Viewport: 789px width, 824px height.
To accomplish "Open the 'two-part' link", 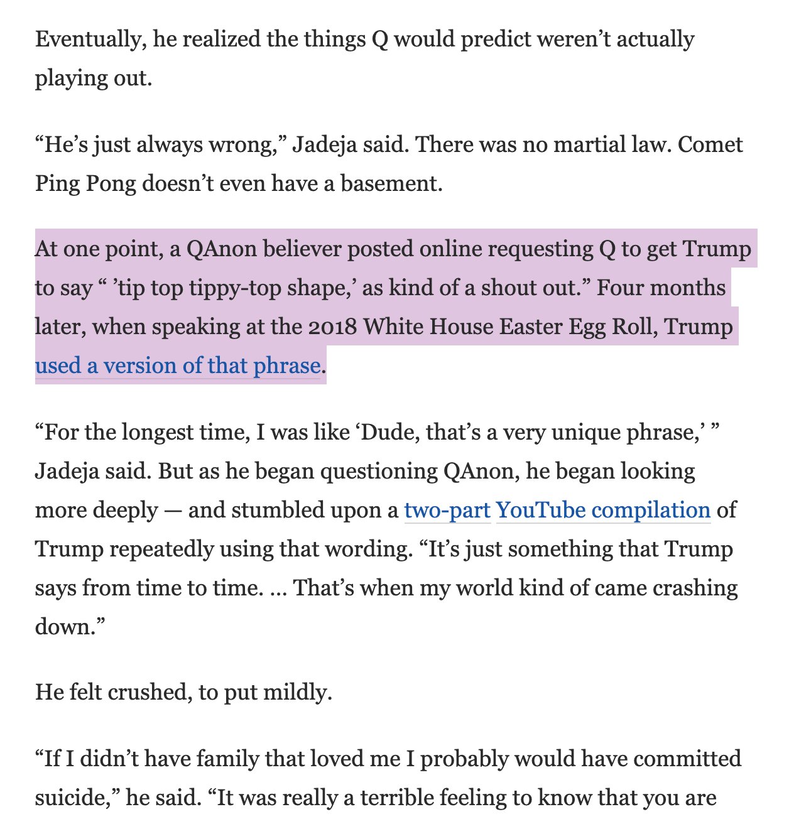I will pos(447,510).
